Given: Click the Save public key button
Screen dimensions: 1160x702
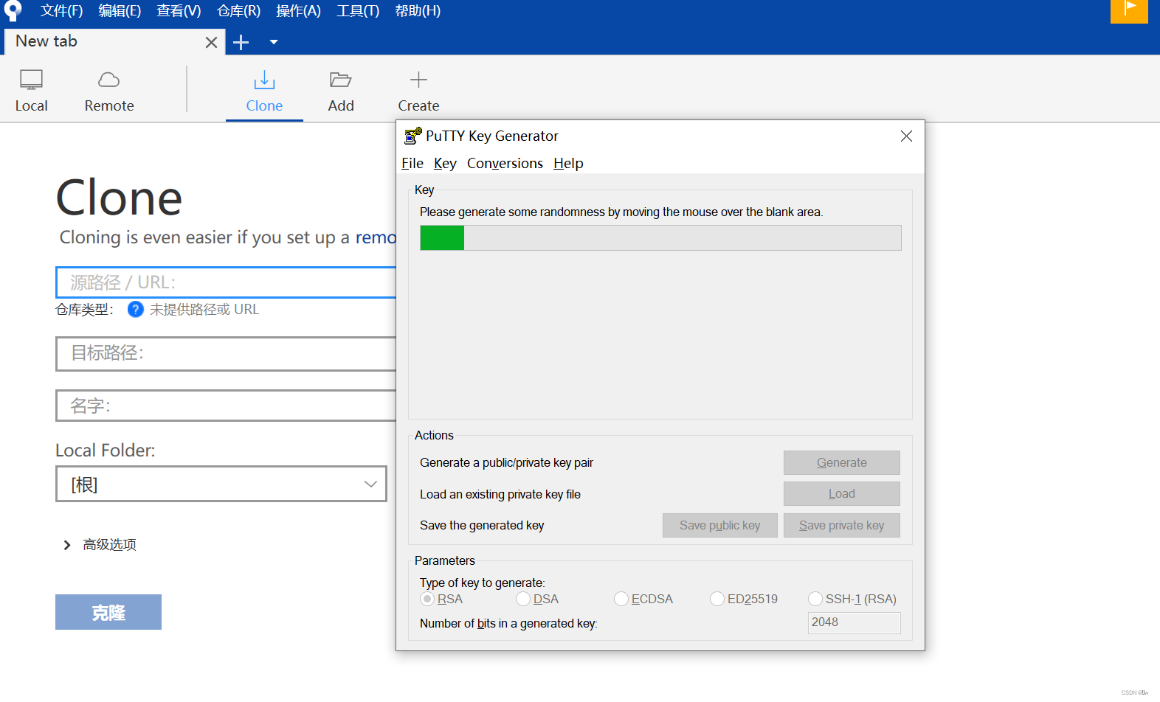Looking at the screenshot, I should click(x=720, y=525).
